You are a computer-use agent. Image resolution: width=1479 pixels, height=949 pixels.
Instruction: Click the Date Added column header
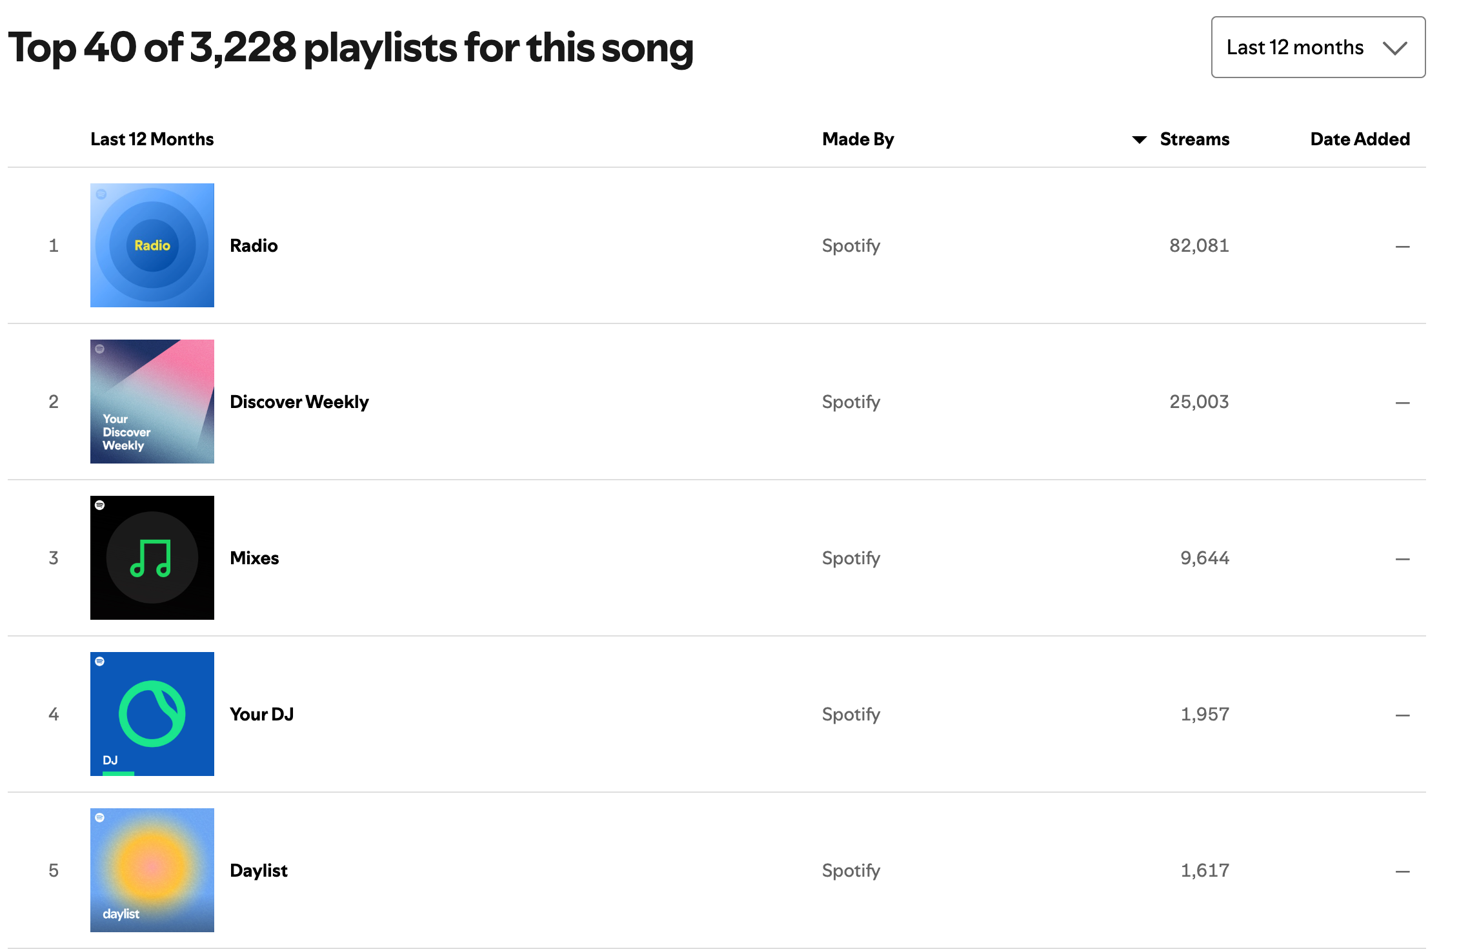[x=1360, y=139]
